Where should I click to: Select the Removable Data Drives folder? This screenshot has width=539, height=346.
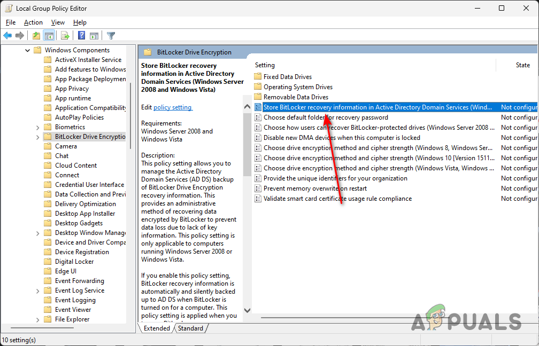pyautogui.click(x=295, y=97)
